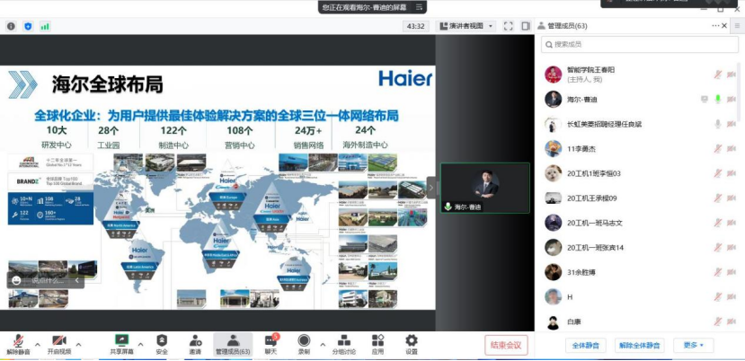
Task: Open the 演讲者视图 view dropdown
Action: 467,26
